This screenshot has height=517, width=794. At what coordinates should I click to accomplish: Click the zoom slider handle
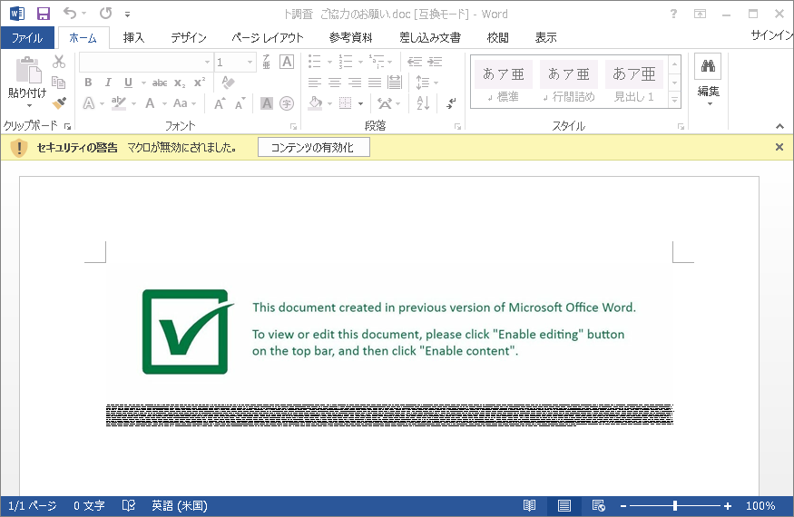675,505
